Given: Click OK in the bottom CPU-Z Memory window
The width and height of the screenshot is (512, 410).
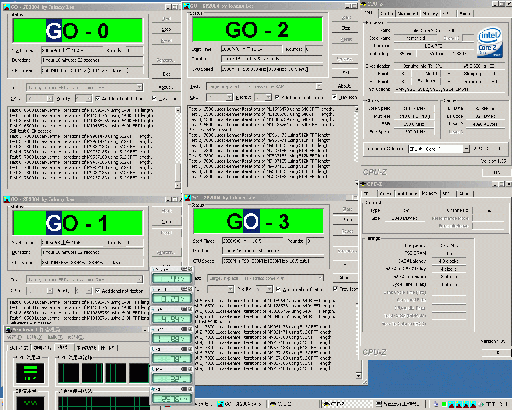Looking at the screenshot, I should (496, 353).
